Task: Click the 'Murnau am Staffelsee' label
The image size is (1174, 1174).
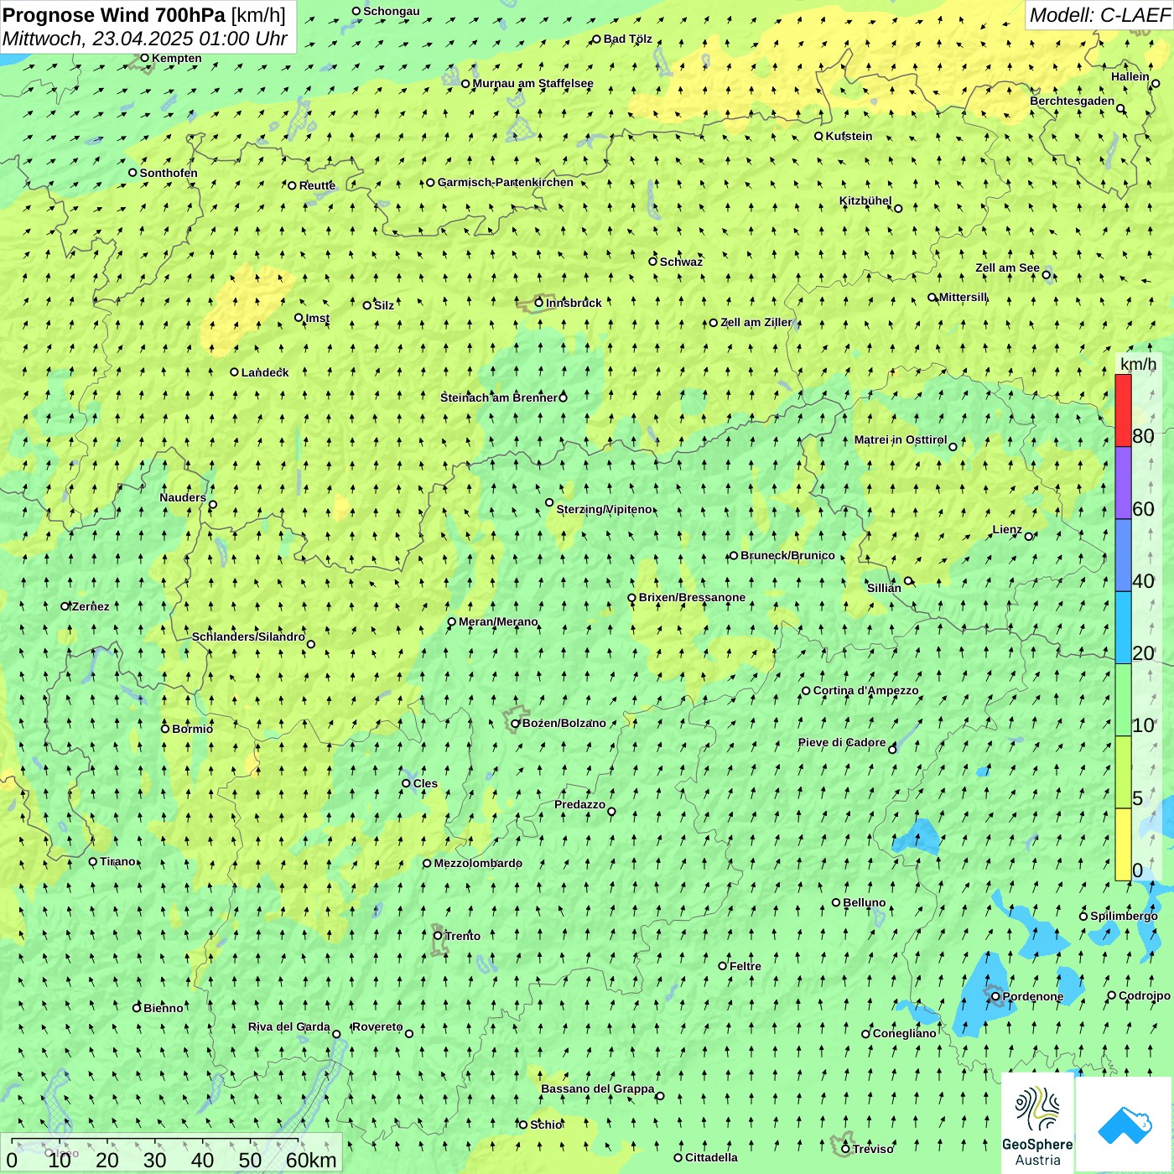Action: 532,83
